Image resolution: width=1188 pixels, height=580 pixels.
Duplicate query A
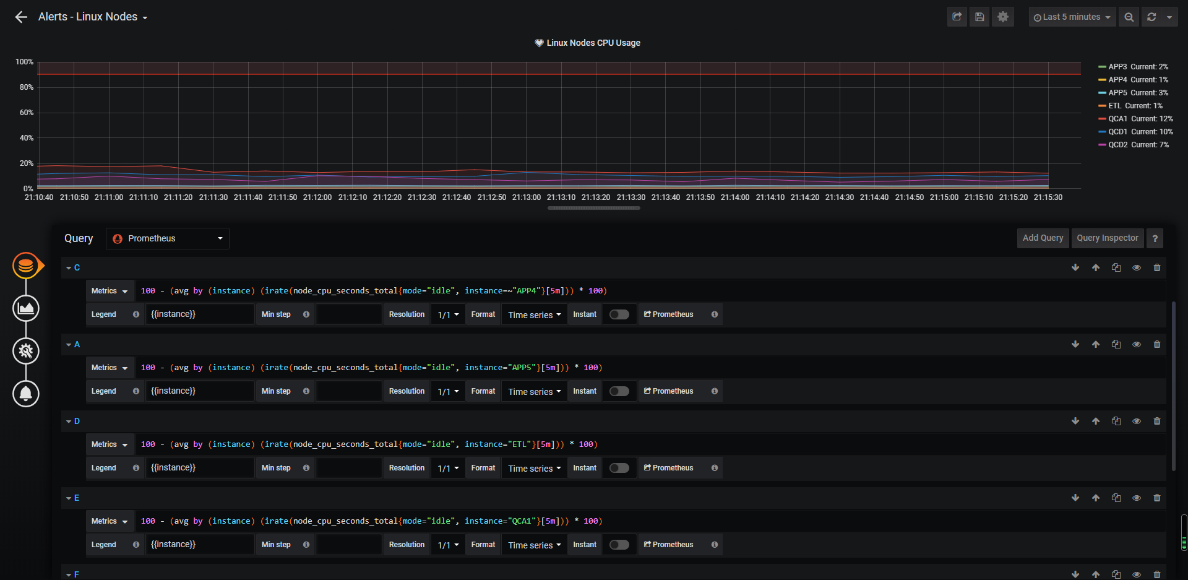1116,344
